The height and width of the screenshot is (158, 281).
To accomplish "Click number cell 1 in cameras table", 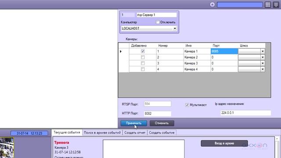I will (x=170, y=51).
